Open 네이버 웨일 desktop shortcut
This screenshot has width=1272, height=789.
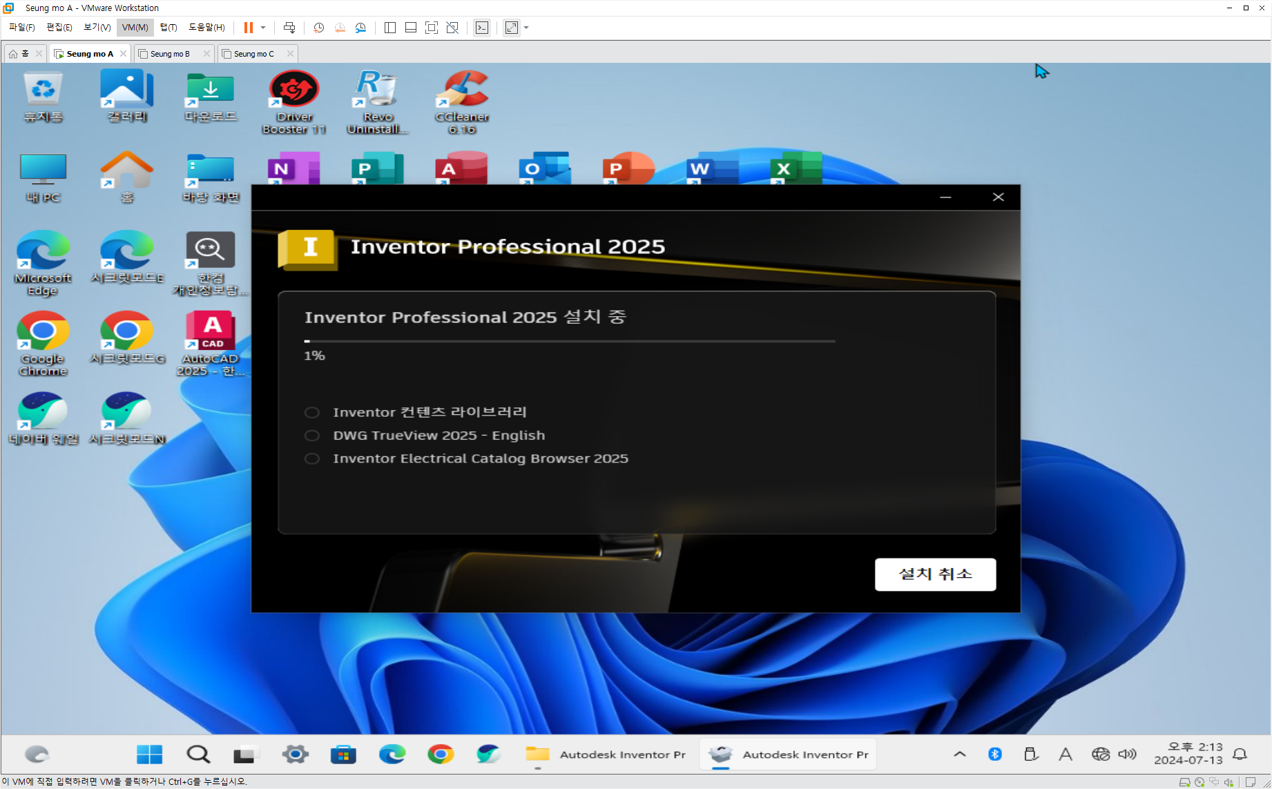pos(43,418)
